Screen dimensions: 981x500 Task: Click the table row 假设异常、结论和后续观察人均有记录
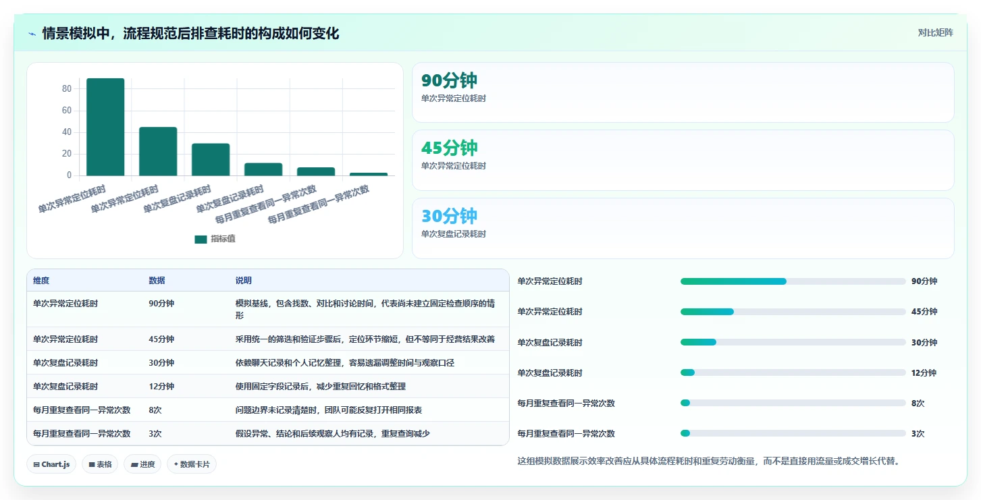(268, 433)
